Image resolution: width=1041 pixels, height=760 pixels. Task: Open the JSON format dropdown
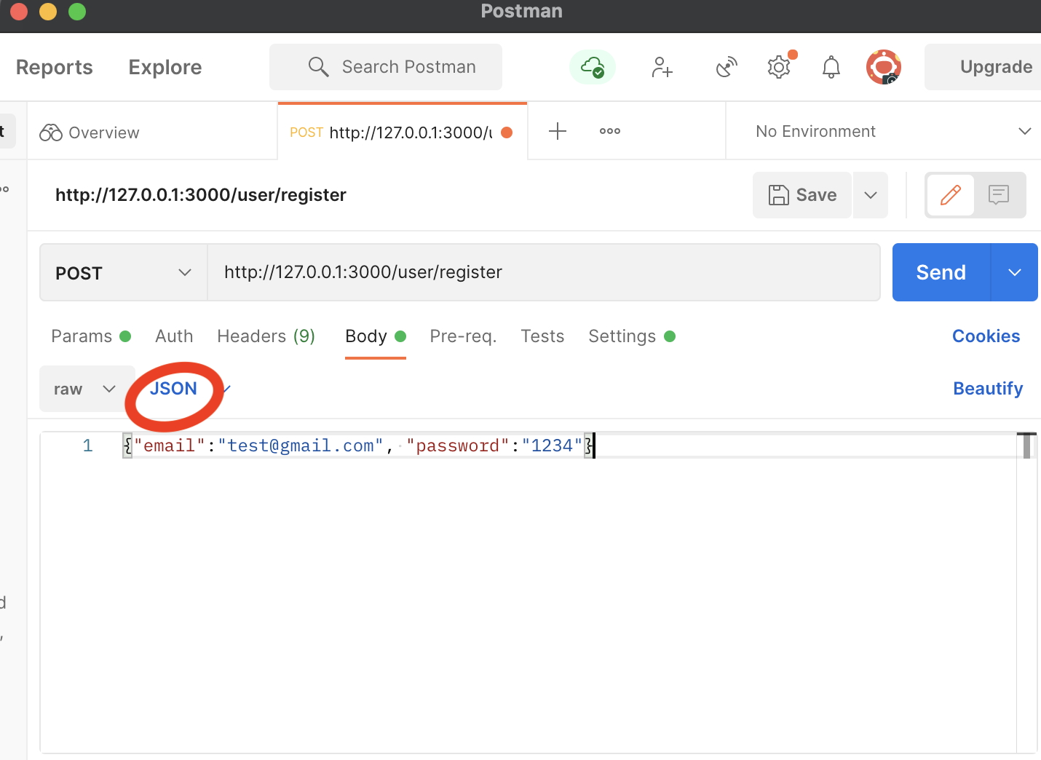pos(189,389)
